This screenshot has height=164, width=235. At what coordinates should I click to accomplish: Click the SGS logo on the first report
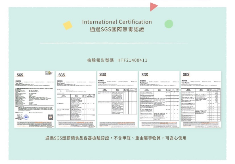pyautogui.click(x=20, y=75)
